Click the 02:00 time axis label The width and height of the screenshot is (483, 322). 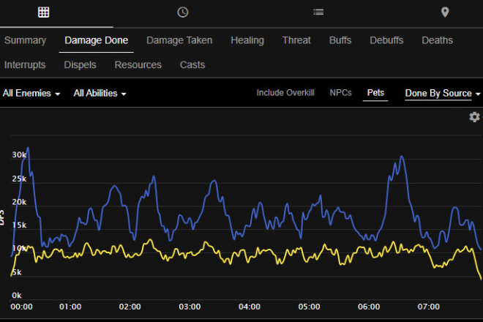[130, 307]
